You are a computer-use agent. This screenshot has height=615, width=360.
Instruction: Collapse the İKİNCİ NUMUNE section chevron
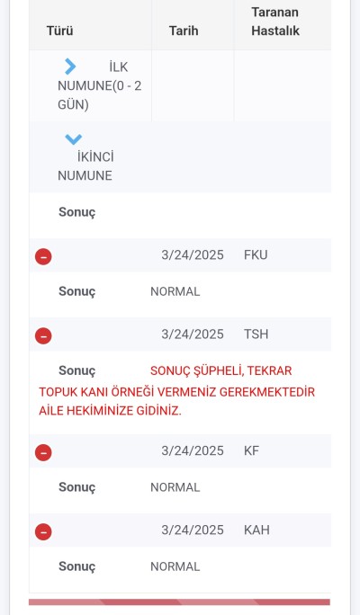click(x=74, y=138)
